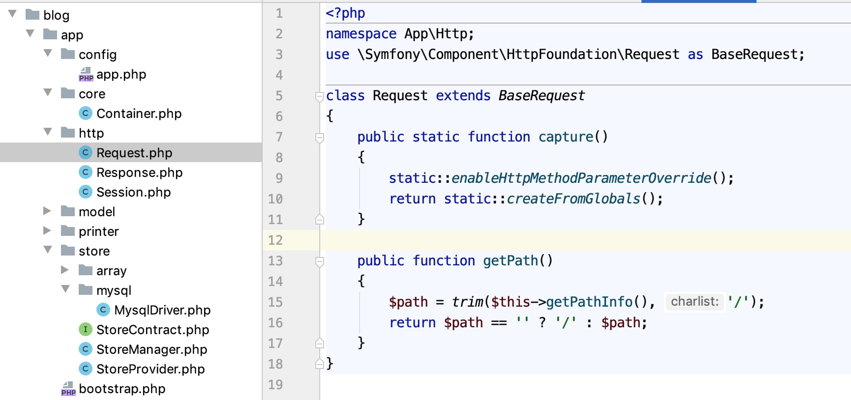The width and height of the screenshot is (851, 400).
Task: Click the enableHttpMethodParameterOverride call
Action: click(x=581, y=178)
